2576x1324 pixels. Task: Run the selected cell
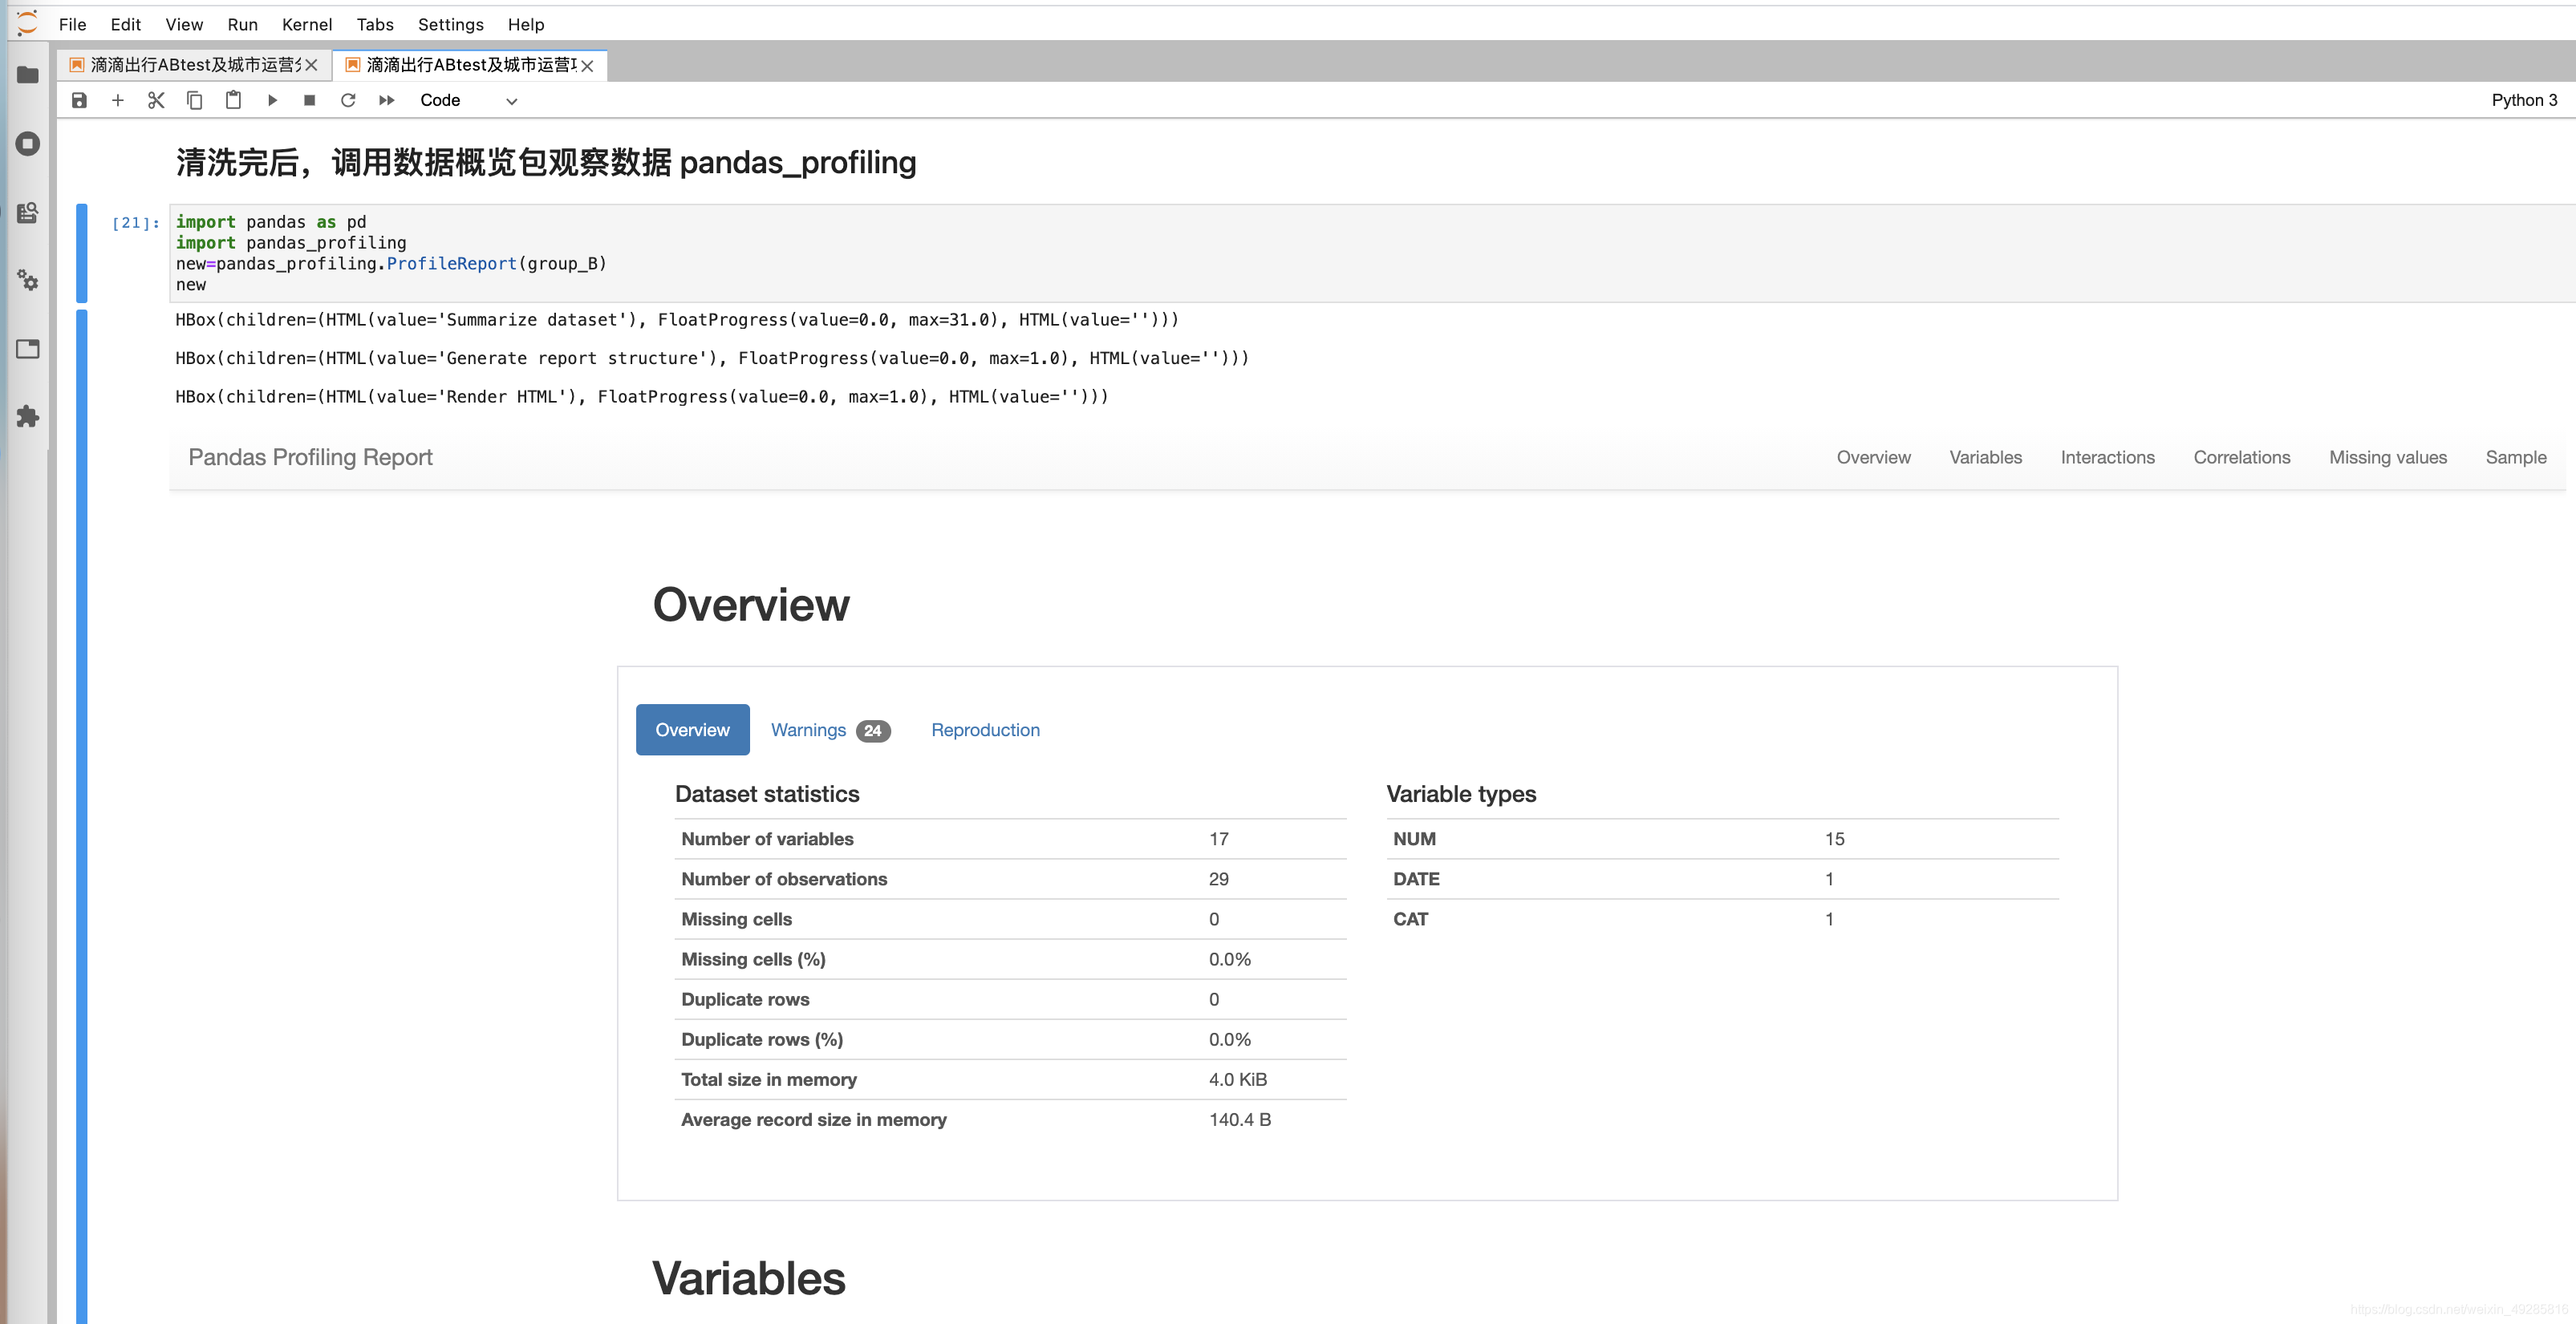pyautogui.click(x=272, y=100)
